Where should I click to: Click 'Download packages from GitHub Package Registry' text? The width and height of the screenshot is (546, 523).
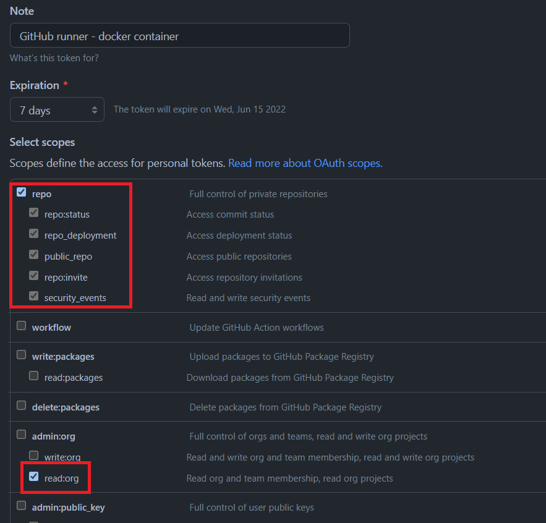coord(290,378)
